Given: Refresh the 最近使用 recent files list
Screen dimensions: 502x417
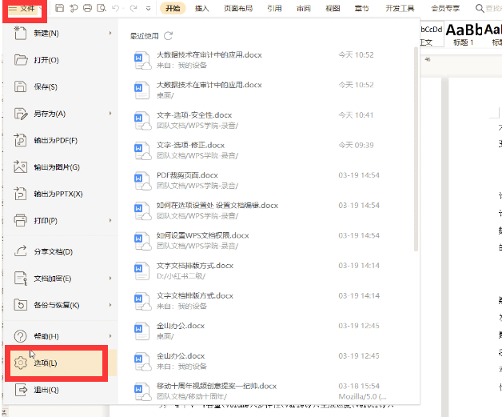Looking at the screenshot, I should tap(168, 36).
